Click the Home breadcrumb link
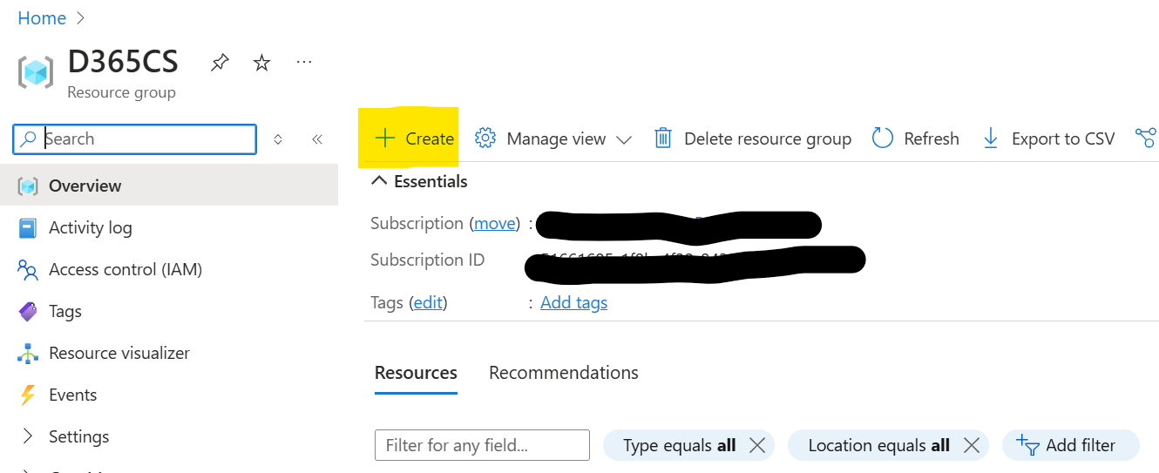 coord(42,18)
